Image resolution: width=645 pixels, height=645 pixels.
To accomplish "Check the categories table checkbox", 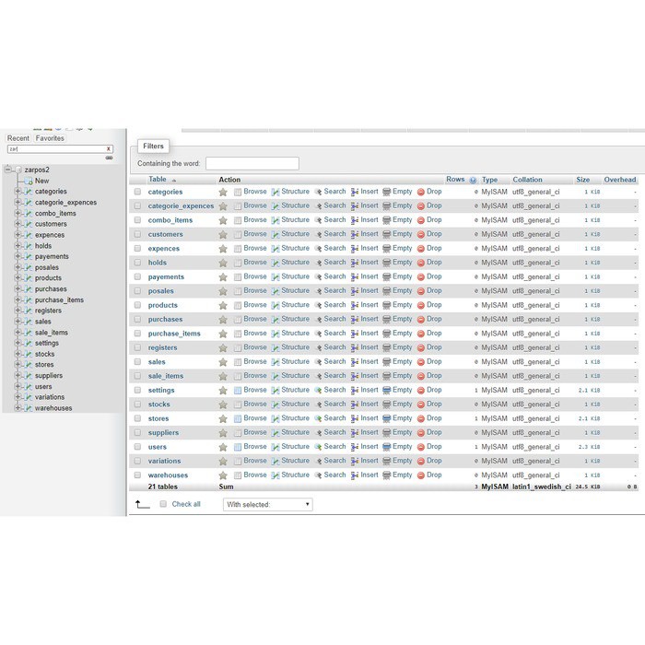I will tap(138, 192).
